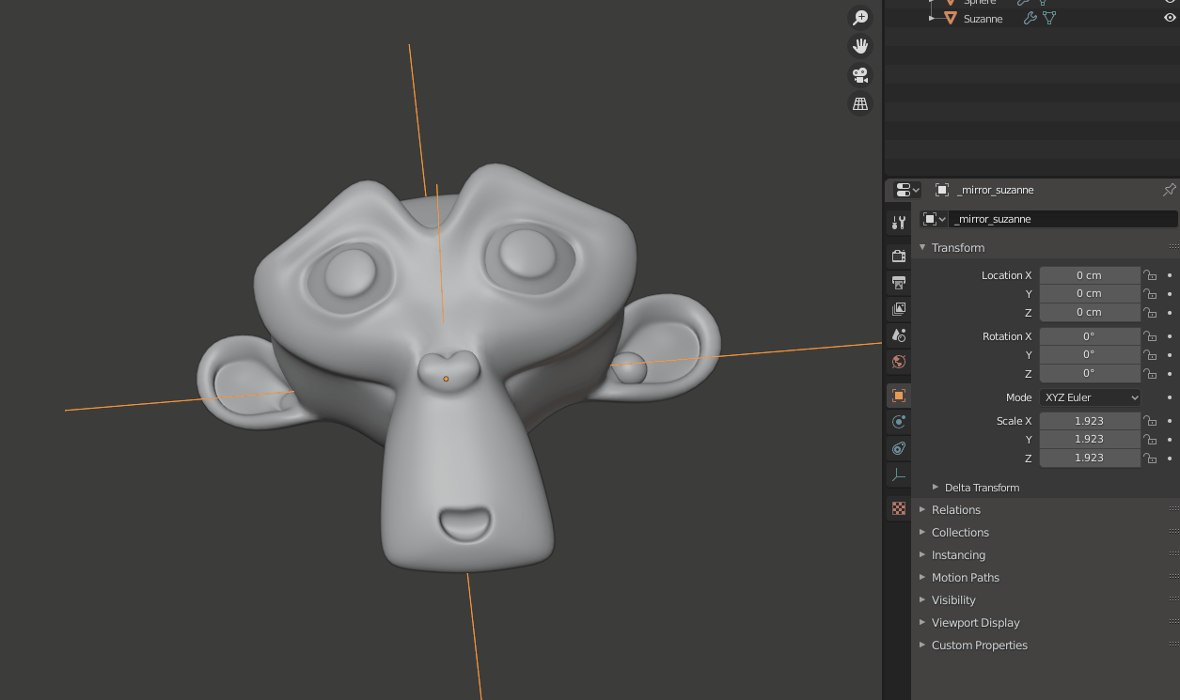This screenshot has height=700, width=1180.
Task: Click the Rotation Z value field
Action: [1089, 373]
